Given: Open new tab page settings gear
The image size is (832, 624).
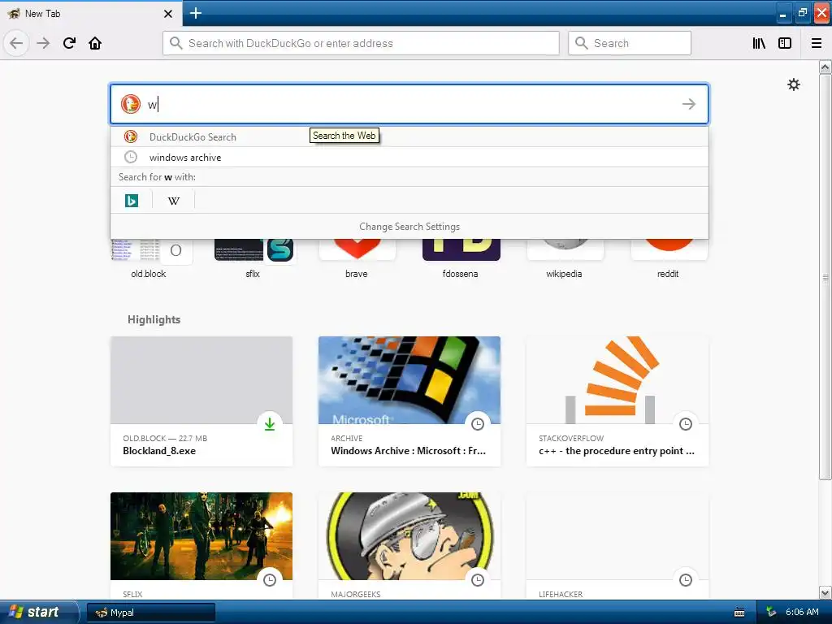Looking at the screenshot, I should coord(793,84).
